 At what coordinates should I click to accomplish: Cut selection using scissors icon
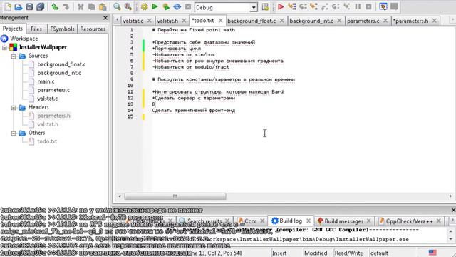point(81,6)
